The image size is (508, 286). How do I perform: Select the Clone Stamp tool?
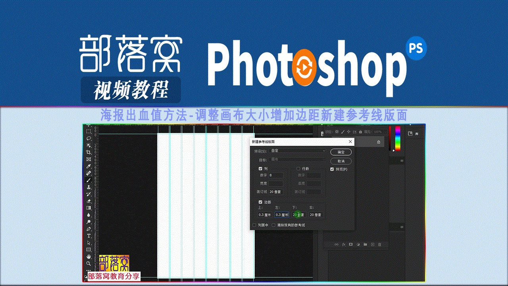[x=89, y=187]
